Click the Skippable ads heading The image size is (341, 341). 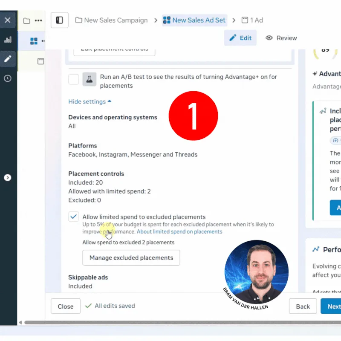[x=88, y=277]
